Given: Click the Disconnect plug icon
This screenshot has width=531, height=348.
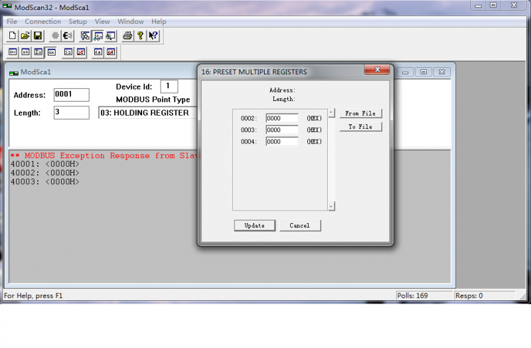Looking at the screenshot, I should [x=68, y=36].
